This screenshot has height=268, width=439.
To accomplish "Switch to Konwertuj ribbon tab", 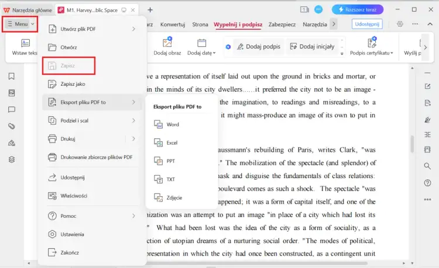I will [173, 25].
